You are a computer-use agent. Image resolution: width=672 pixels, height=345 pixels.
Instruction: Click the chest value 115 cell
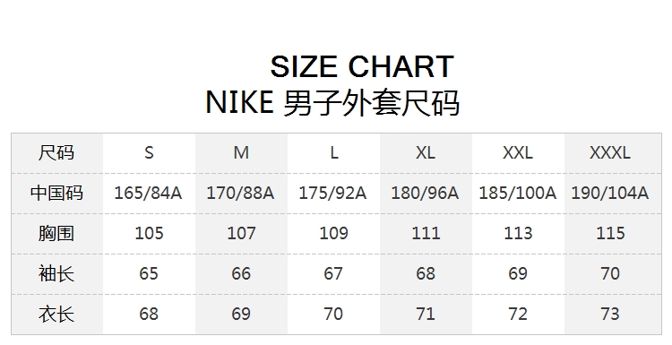(x=610, y=234)
